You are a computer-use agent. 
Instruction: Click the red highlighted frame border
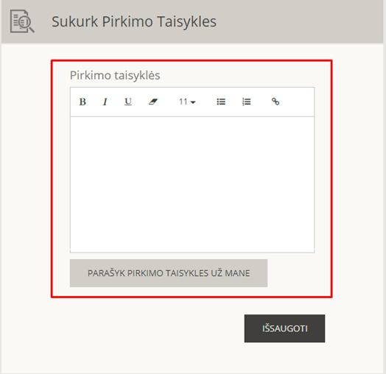(192, 60)
